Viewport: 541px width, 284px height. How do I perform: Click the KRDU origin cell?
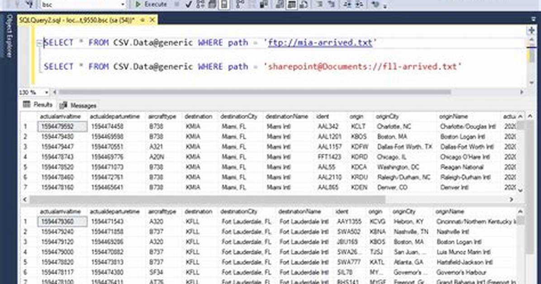359,177
